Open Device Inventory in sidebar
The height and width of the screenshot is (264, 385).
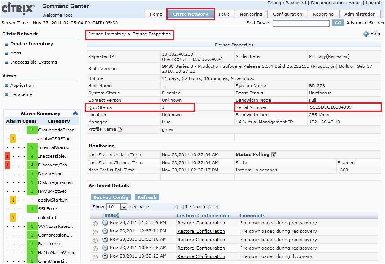tap(32, 44)
